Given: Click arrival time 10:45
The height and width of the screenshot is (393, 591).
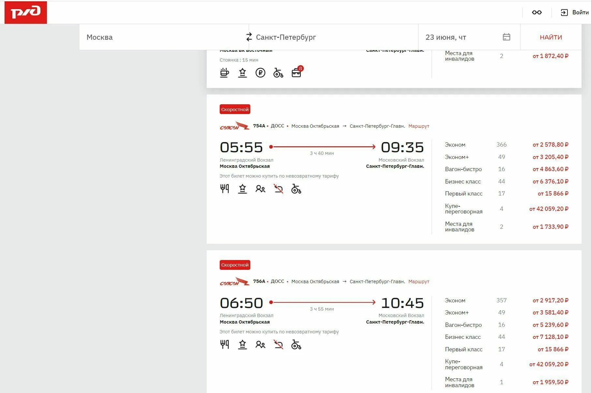Looking at the screenshot, I should coord(402,303).
